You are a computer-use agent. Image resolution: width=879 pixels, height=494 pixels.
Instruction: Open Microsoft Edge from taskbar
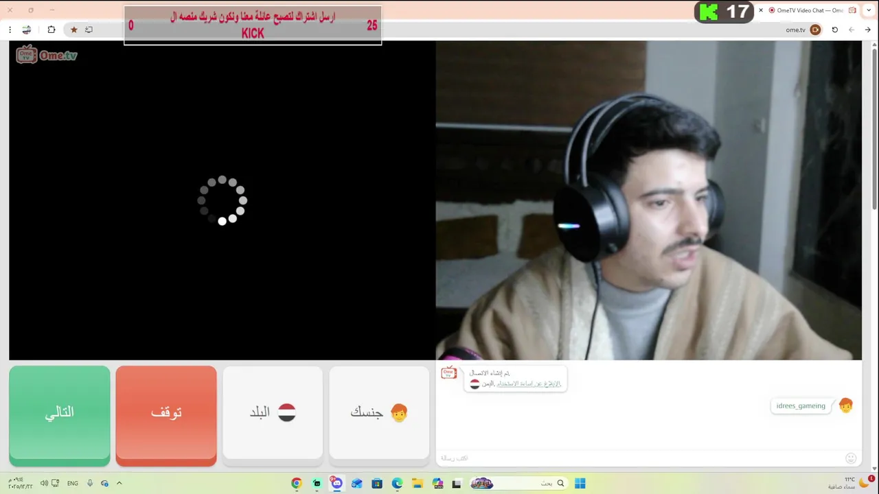coord(397,483)
